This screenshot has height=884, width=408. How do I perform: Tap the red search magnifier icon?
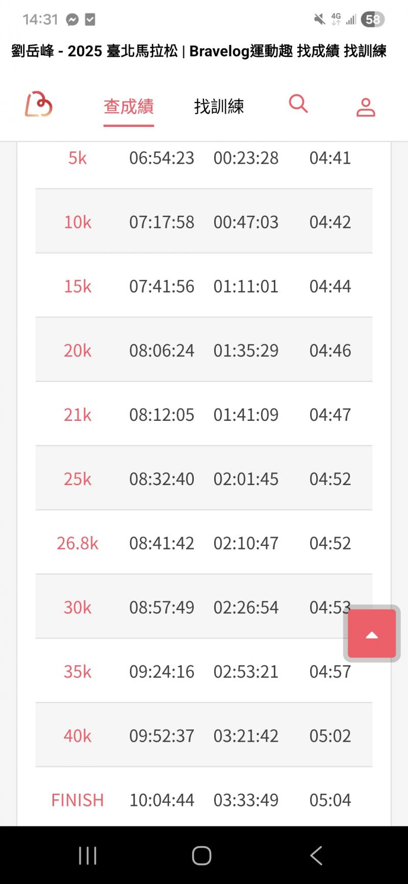(x=298, y=104)
